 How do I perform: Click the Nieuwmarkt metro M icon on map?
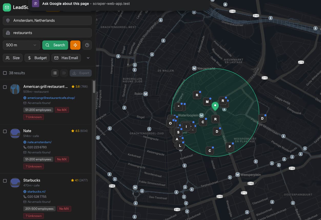[x=194, y=68]
